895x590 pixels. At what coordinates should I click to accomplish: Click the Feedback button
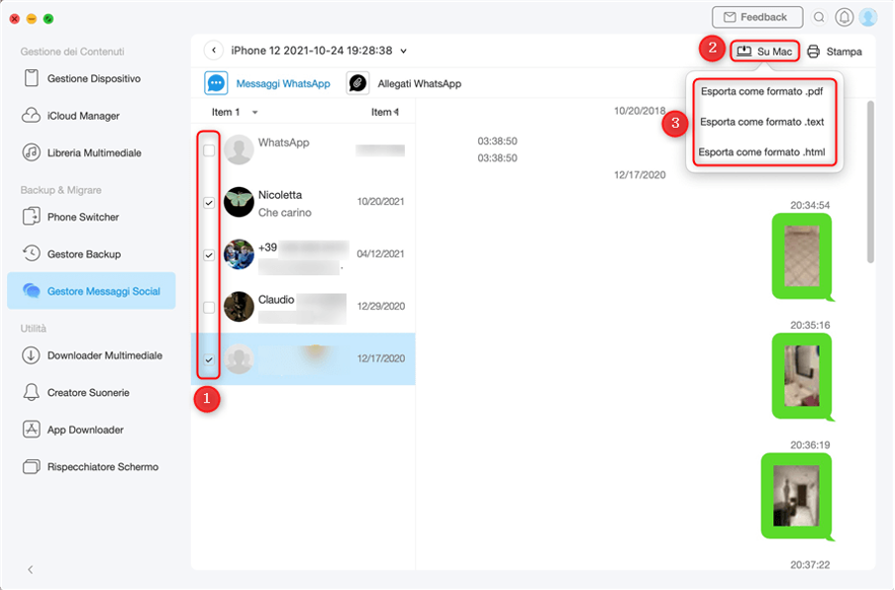[x=755, y=17]
